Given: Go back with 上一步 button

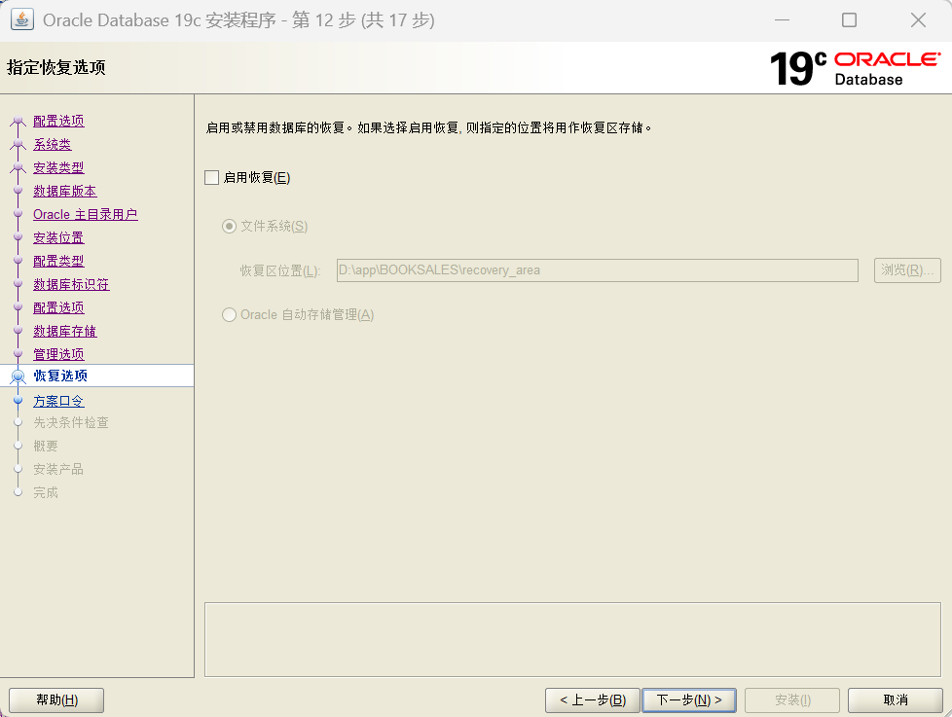Looking at the screenshot, I should tap(593, 700).
